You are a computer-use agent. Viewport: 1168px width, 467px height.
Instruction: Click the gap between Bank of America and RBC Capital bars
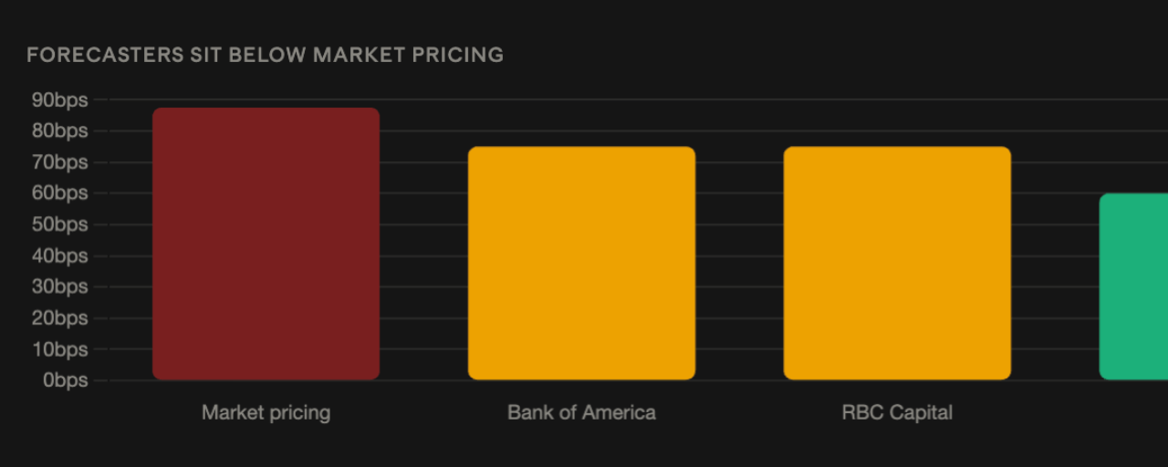click(739, 263)
